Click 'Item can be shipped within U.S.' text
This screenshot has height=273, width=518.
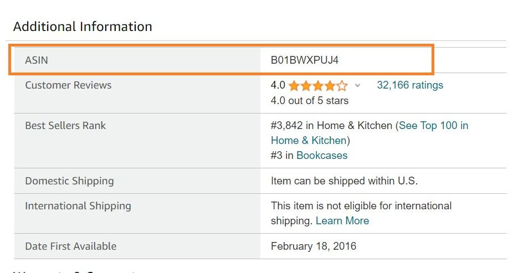(344, 181)
